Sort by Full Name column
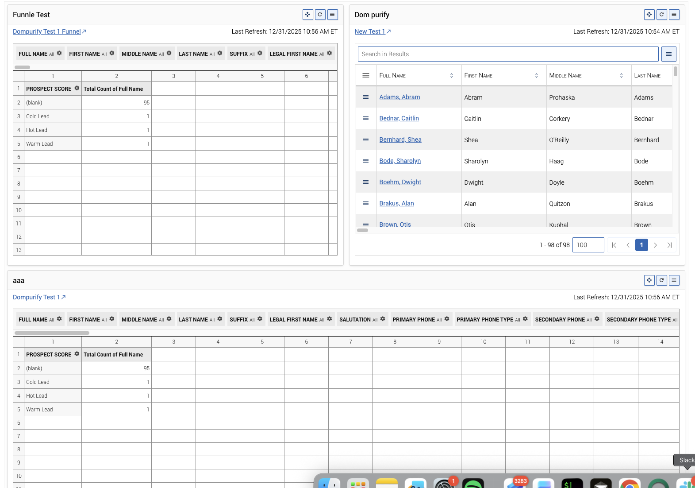This screenshot has width=695, height=488. 451,76
